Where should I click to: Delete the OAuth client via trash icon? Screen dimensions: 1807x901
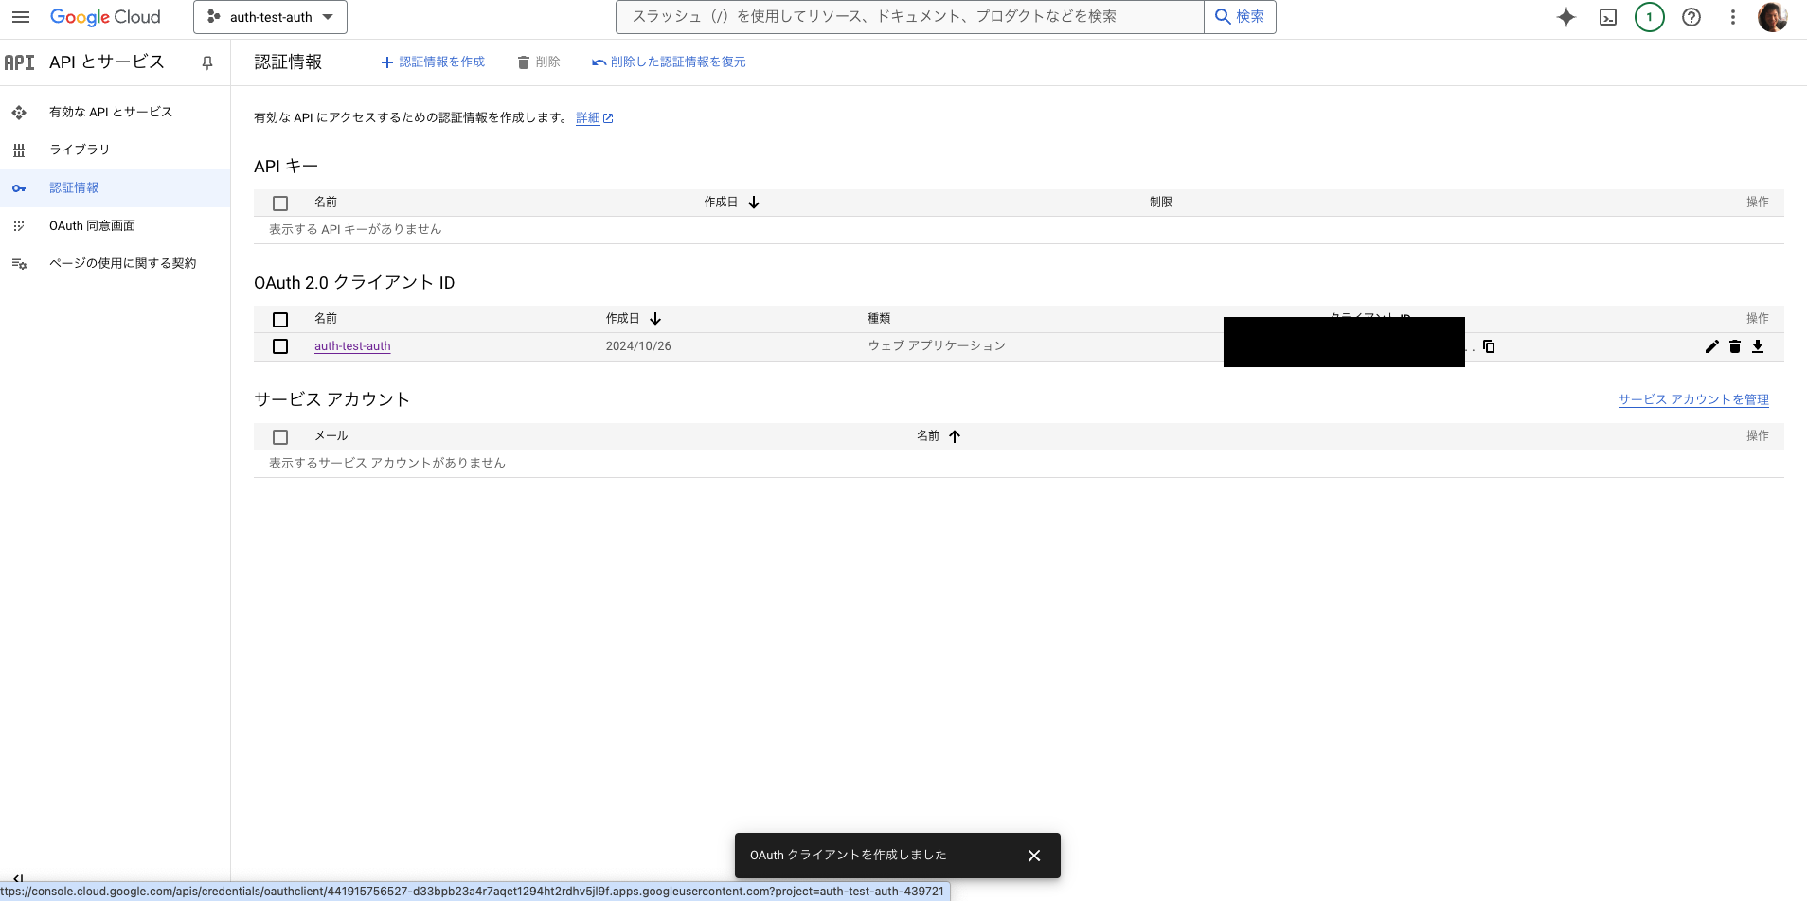[1734, 346]
